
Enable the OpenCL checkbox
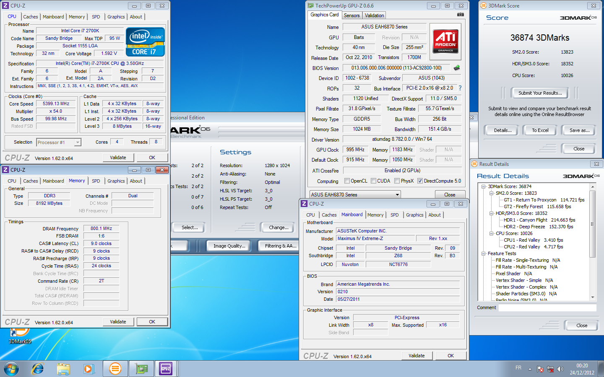tap(347, 181)
